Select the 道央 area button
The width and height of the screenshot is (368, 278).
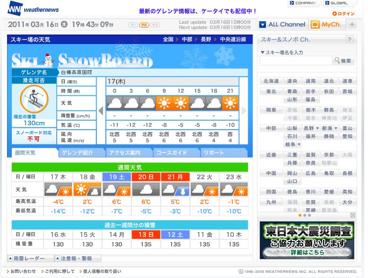coord(292,81)
